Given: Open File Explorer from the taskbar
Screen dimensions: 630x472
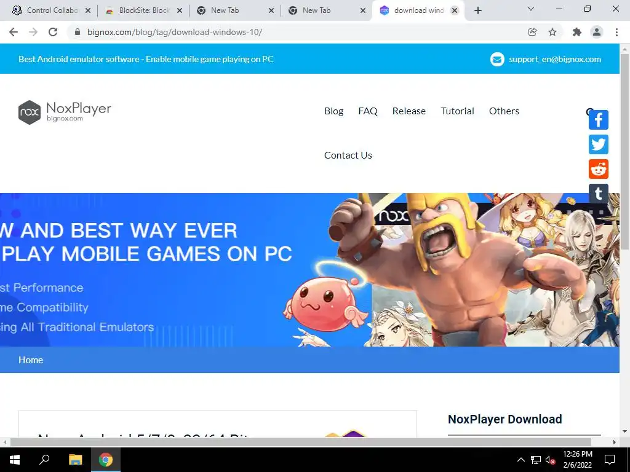Looking at the screenshot, I should (x=75, y=460).
